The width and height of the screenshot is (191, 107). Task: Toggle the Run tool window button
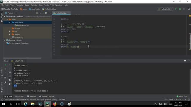click(8, 96)
